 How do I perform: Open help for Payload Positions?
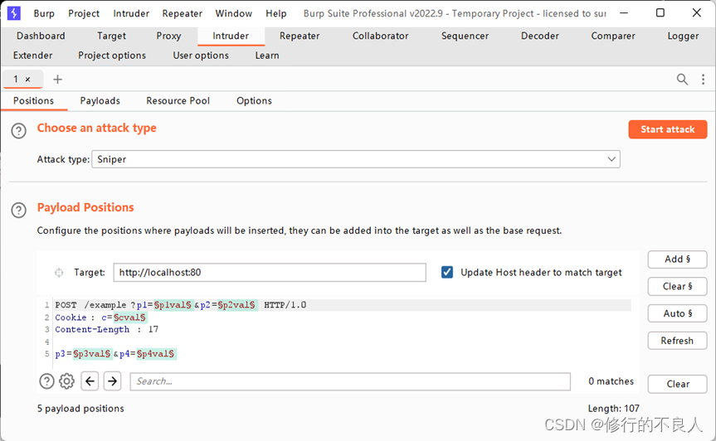(19, 211)
